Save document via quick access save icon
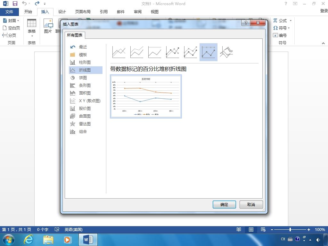 (x=15, y=4)
